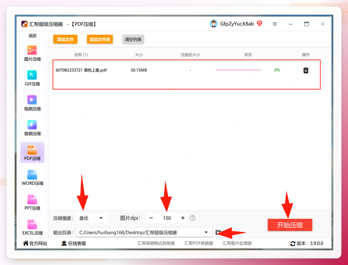Click the 压缩后大小 column header
Image resolution: width=348 pixels, height=265 pixels.
tap(191, 55)
